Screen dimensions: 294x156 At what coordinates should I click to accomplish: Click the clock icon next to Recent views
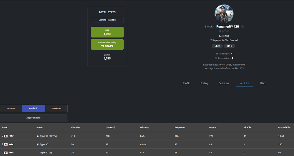[216, 58]
